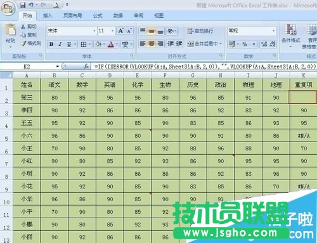The height and width of the screenshot is (243, 317).
Task: Select the Format Painter (格式刷)
Action: tap(30, 43)
